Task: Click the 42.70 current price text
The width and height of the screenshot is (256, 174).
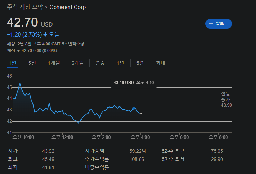Action: pyautogui.click(x=22, y=22)
